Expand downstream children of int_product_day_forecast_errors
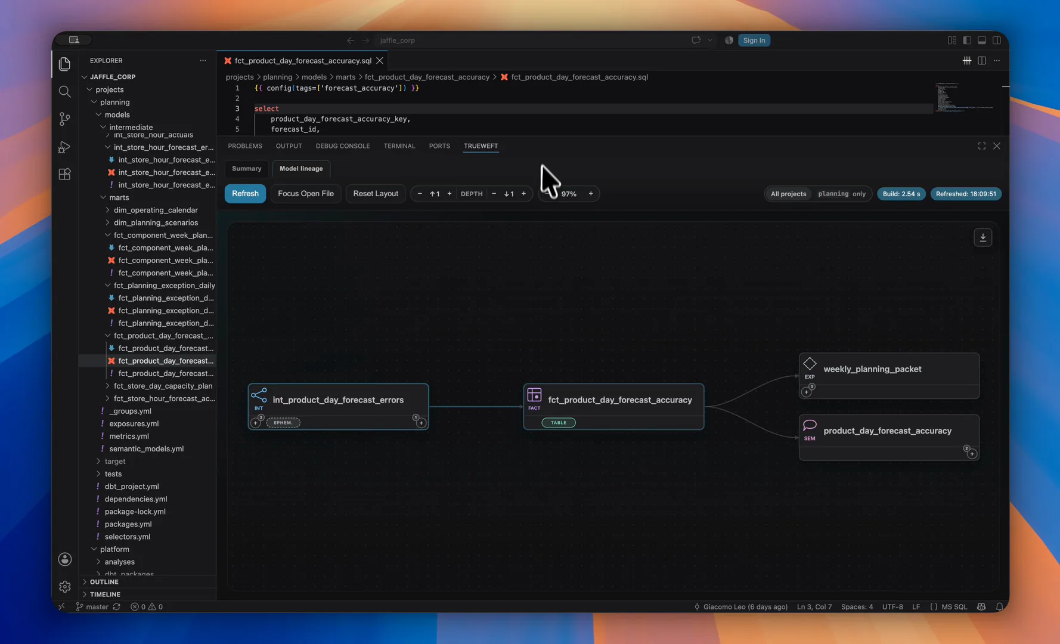1060x644 pixels. click(x=421, y=423)
